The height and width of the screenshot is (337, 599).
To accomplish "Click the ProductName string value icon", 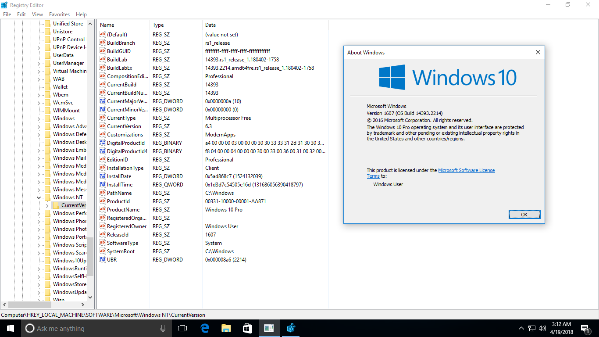I will point(103,210).
